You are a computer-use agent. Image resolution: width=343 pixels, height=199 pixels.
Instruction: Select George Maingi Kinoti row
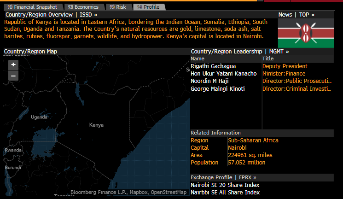pos(218,88)
